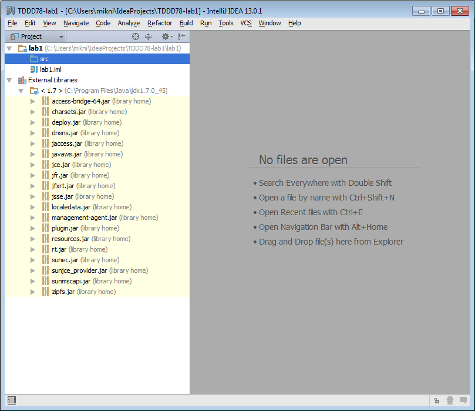Maximize the IntelliJ IDEA window
The image size is (475, 411).
[440, 11]
